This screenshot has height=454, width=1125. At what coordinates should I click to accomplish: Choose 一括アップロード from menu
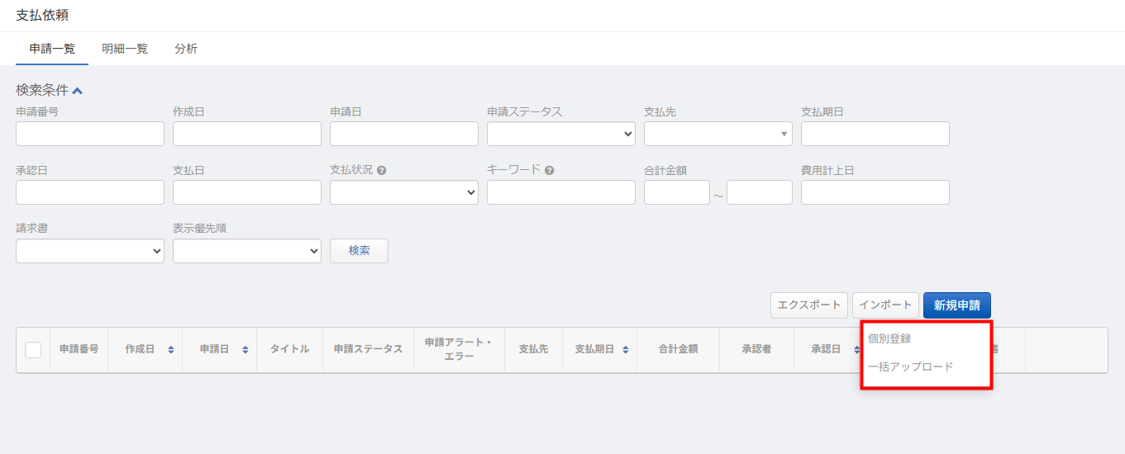click(x=910, y=367)
